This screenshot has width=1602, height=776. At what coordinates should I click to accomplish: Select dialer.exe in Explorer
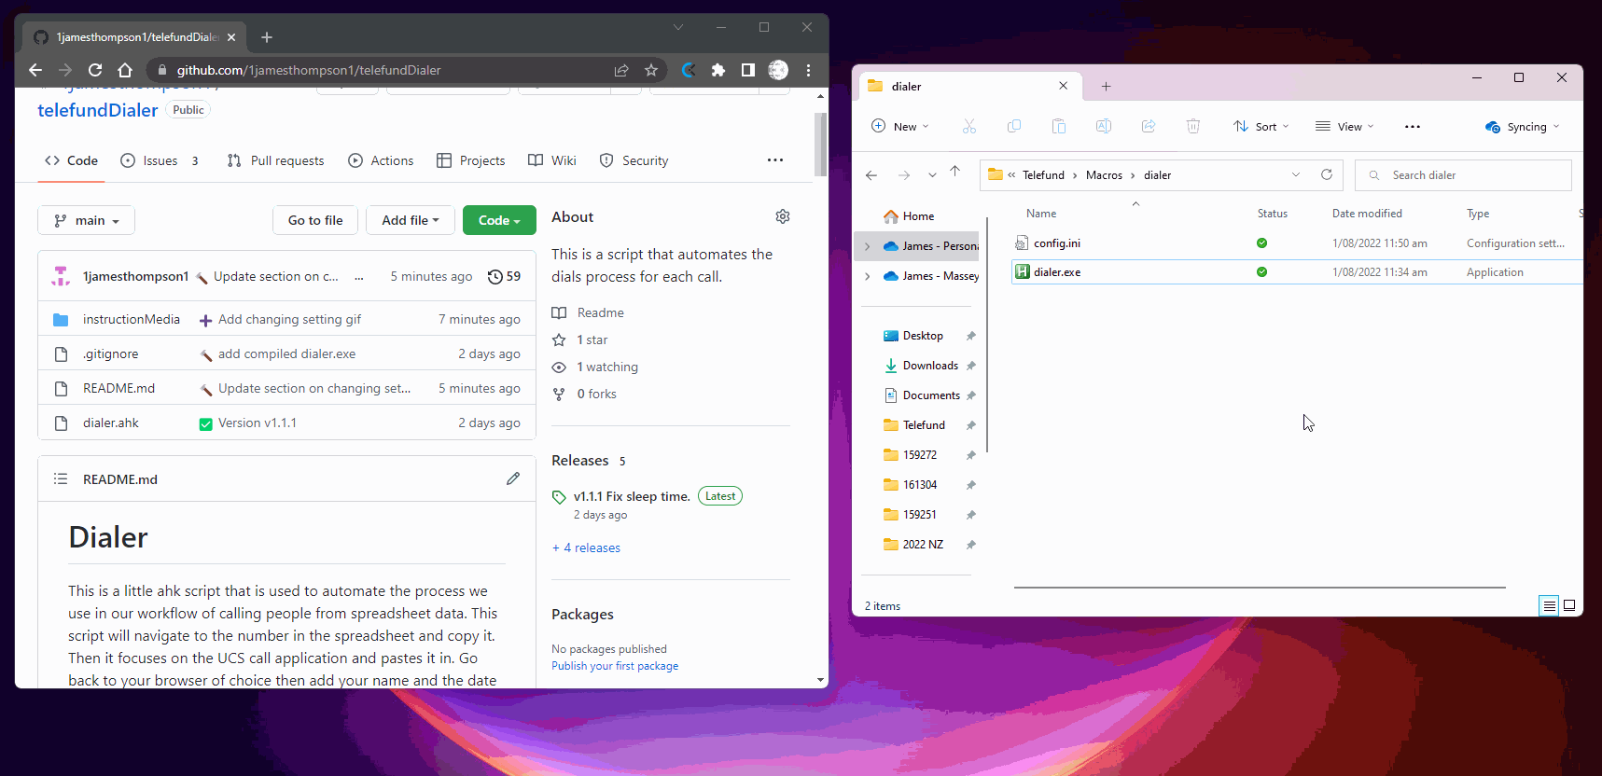pyautogui.click(x=1057, y=272)
